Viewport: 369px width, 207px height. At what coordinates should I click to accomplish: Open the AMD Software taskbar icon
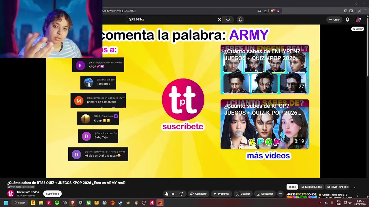pyautogui.click(x=49, y=203)
